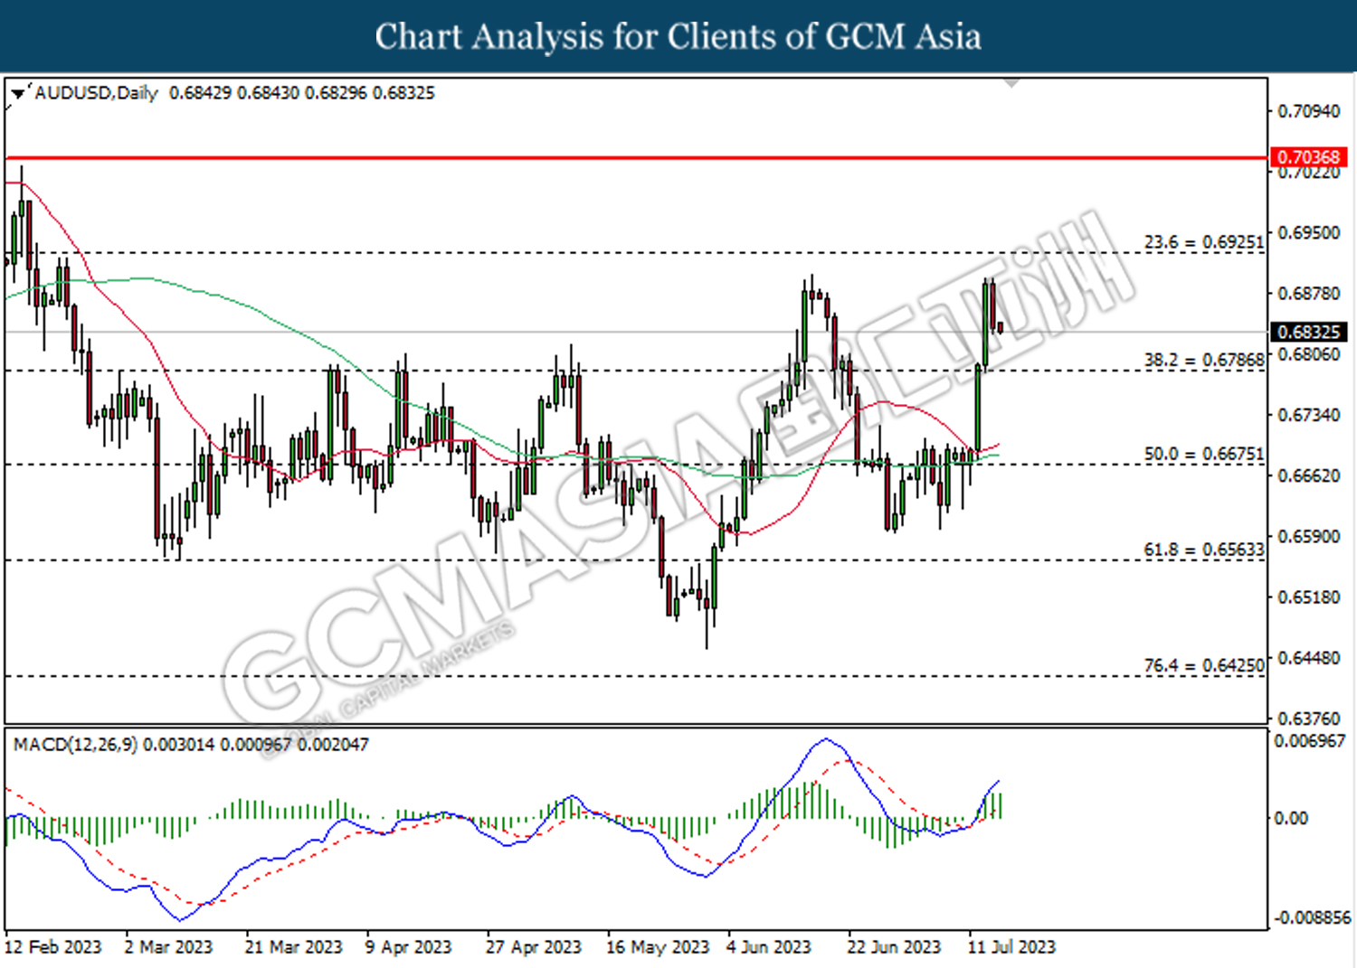
Task: Select the AUDUSD,Daily symbol label
Action: 96,93
